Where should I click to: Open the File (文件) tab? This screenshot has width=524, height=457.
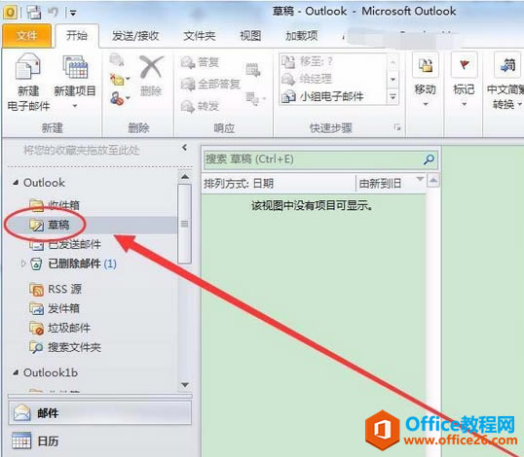pos(26,35)
